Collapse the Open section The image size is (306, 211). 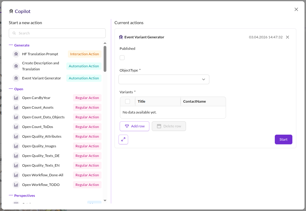point(16,89)
